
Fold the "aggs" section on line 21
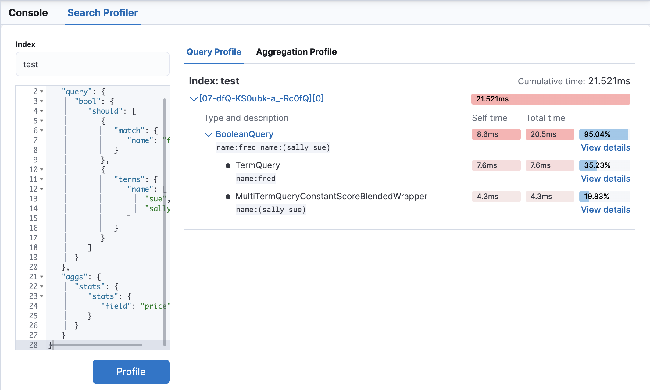[42, 277]
